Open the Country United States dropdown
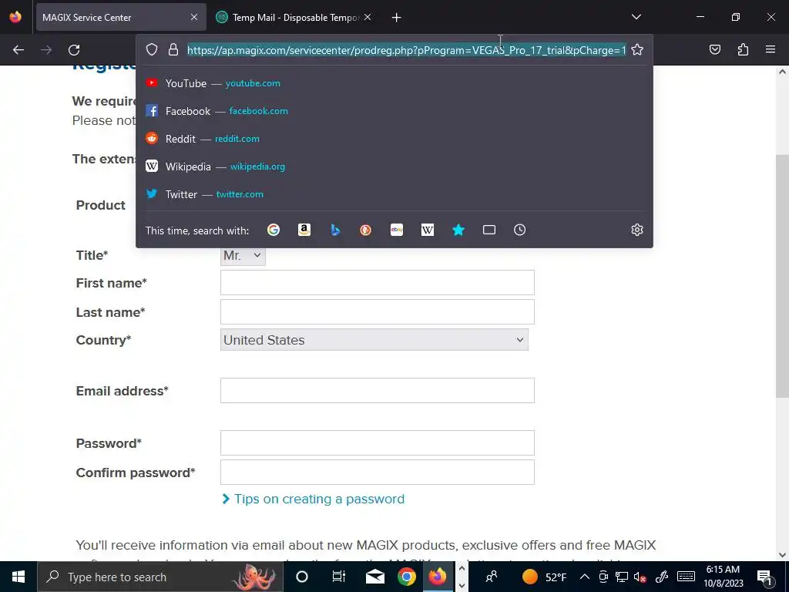The height and width of the screenshot is (592, 789). coord(374,340)
